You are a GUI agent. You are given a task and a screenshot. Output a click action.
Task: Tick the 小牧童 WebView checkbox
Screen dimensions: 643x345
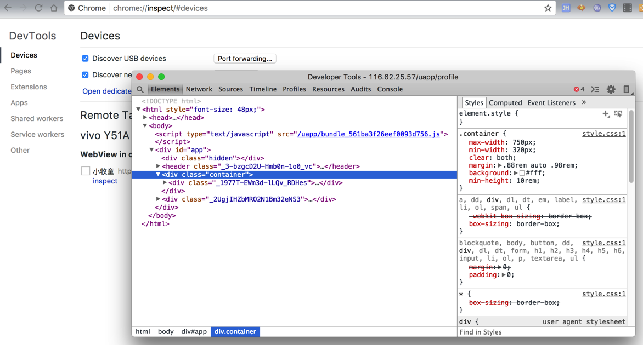(x=85, y=171)
